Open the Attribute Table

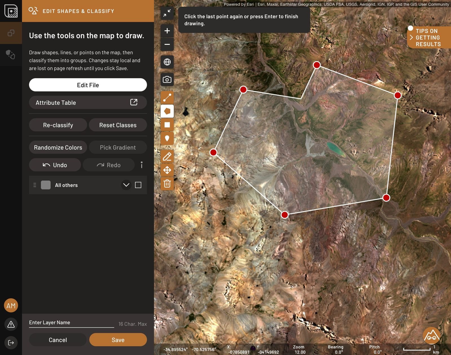point(88,102)
